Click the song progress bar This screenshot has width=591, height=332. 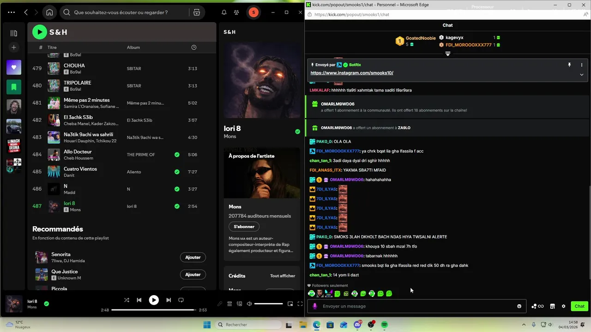(154, 310)
